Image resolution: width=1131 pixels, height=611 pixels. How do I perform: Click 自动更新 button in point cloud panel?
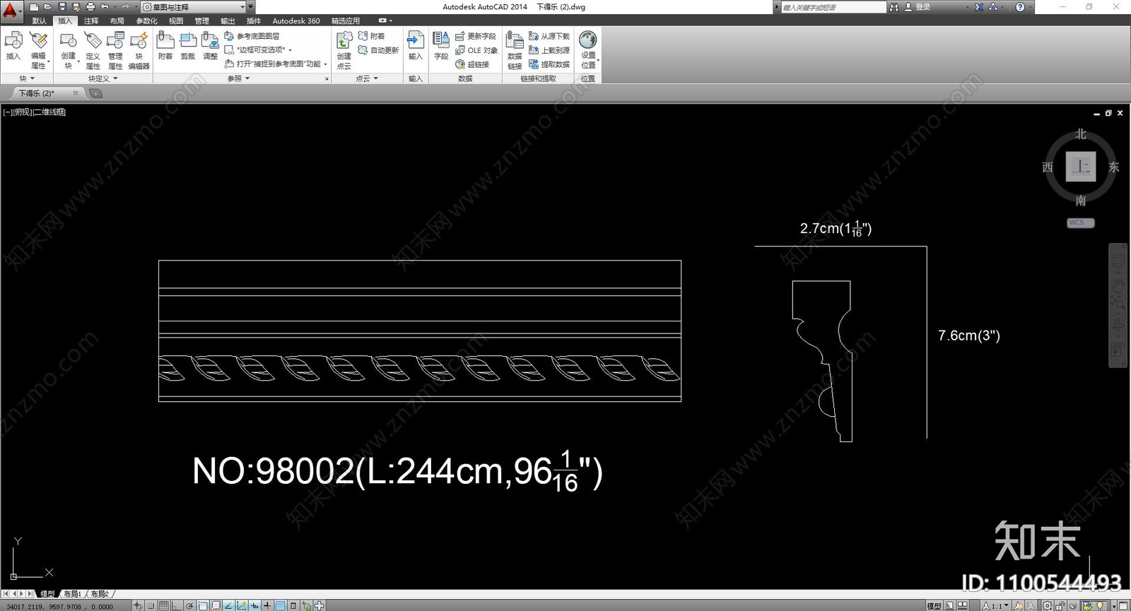378,50
